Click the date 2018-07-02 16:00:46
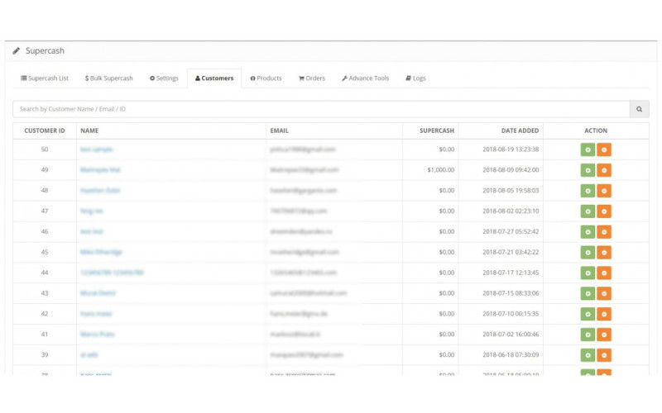Image resolution: width=662 pixels, height=413 pixels. 511,335
